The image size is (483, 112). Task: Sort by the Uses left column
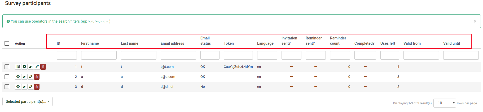click(388, 43)
